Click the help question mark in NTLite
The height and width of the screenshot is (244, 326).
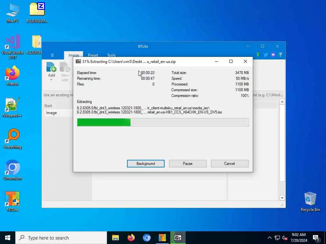pyautogui.click(x=280, y=55)
